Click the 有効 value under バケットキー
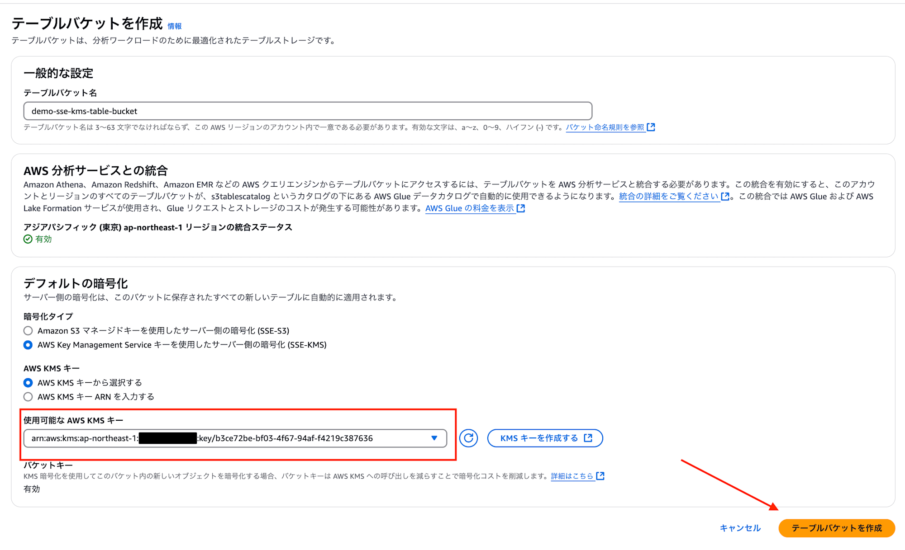The height and width of the screenshot is (550, 905). [x=32, y=489]
